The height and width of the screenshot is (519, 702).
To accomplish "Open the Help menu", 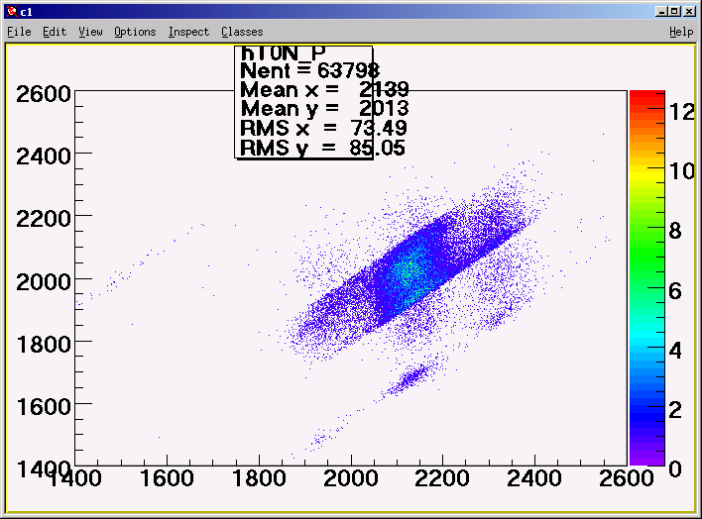I will click(x=681, y=32).
